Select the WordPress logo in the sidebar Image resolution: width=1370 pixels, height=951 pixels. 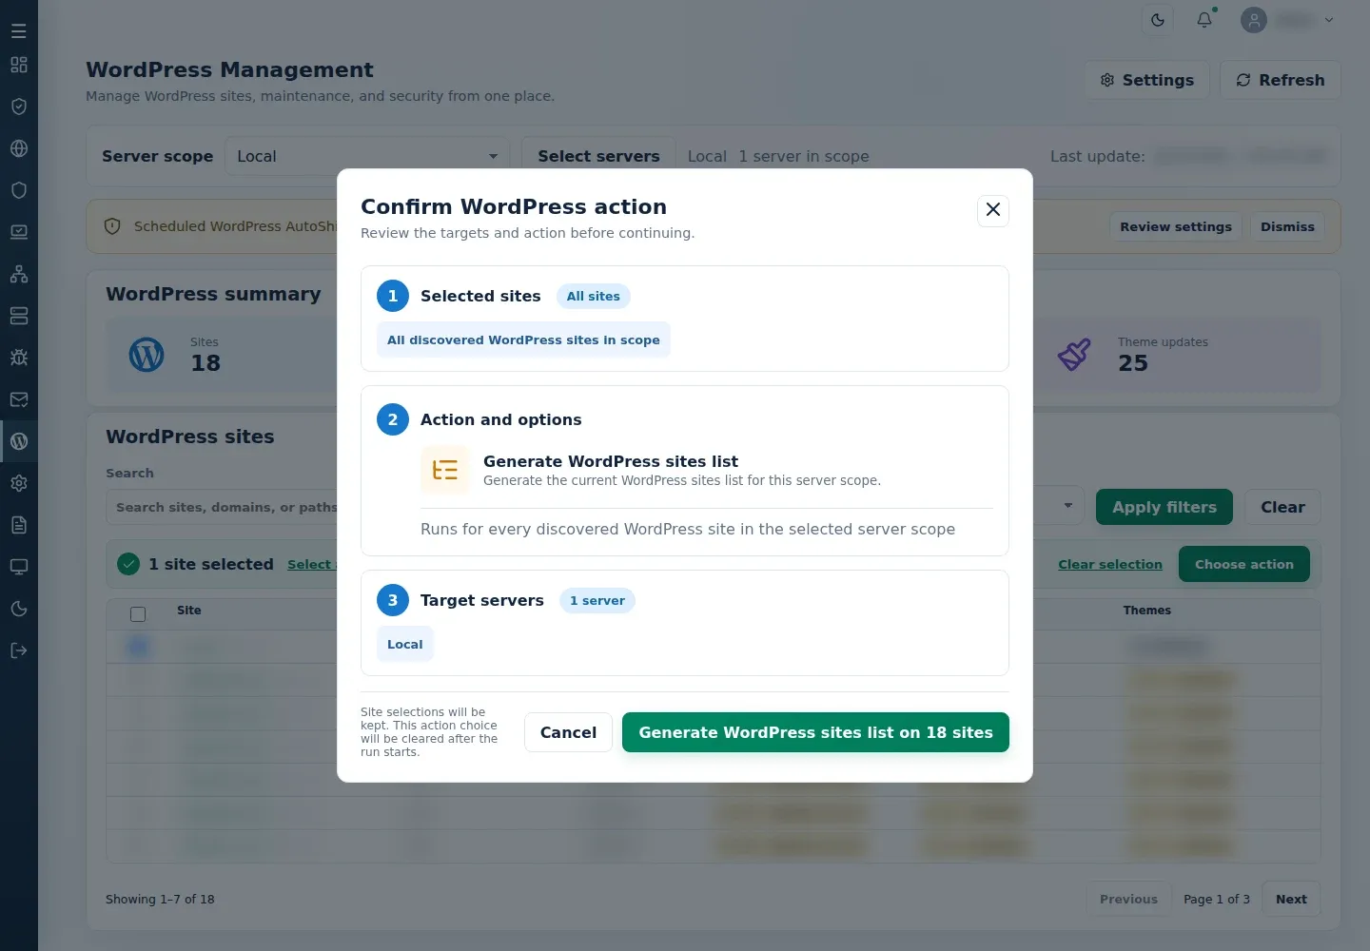click(x=19, y=441)
